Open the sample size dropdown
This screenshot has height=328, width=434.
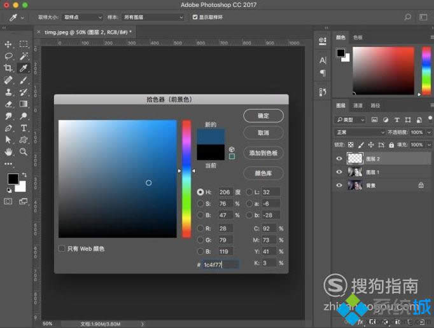pyautogui.click(x=82, y=17)
